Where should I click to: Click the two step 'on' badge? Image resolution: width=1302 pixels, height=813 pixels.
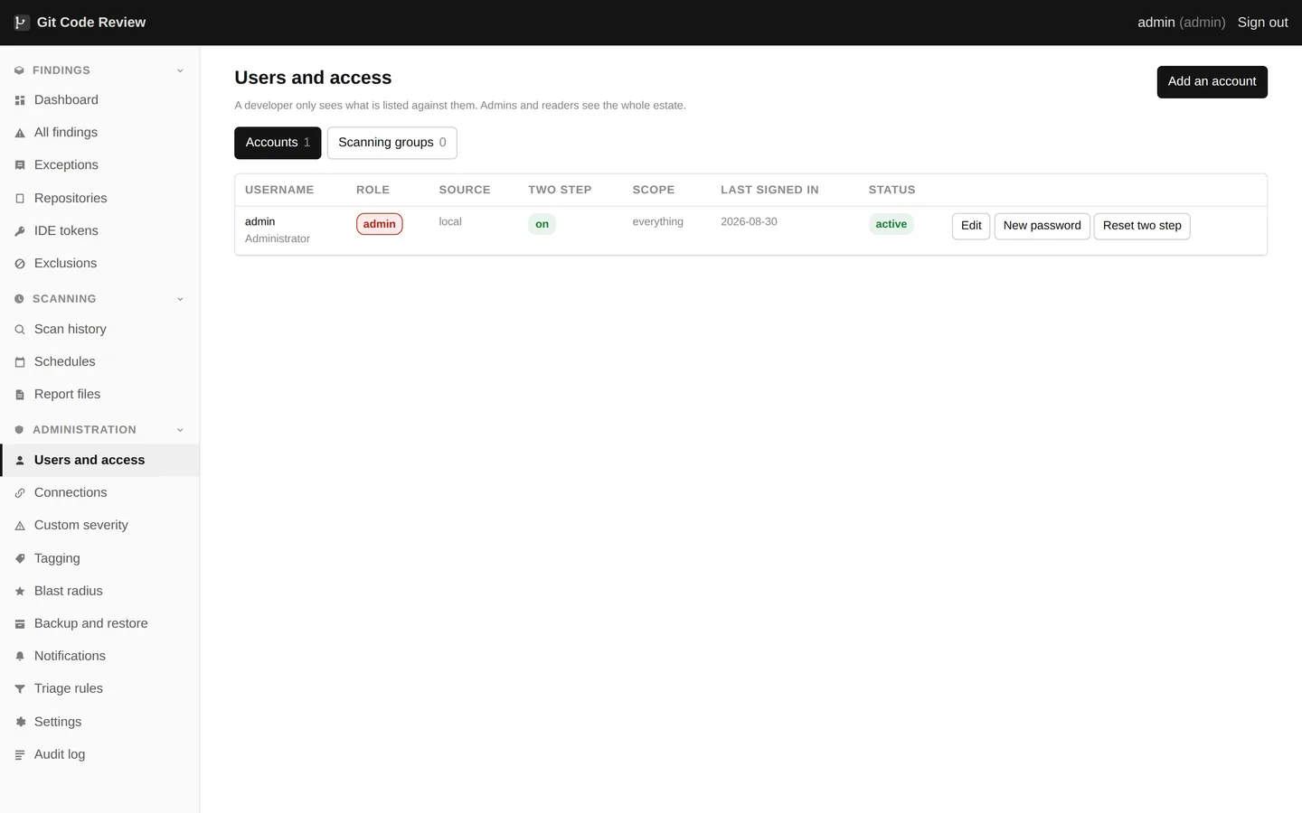(x=542, y=224)
